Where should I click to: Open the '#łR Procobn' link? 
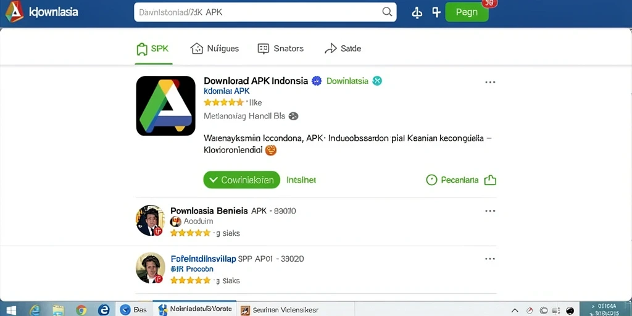click(x=192, y=269)
